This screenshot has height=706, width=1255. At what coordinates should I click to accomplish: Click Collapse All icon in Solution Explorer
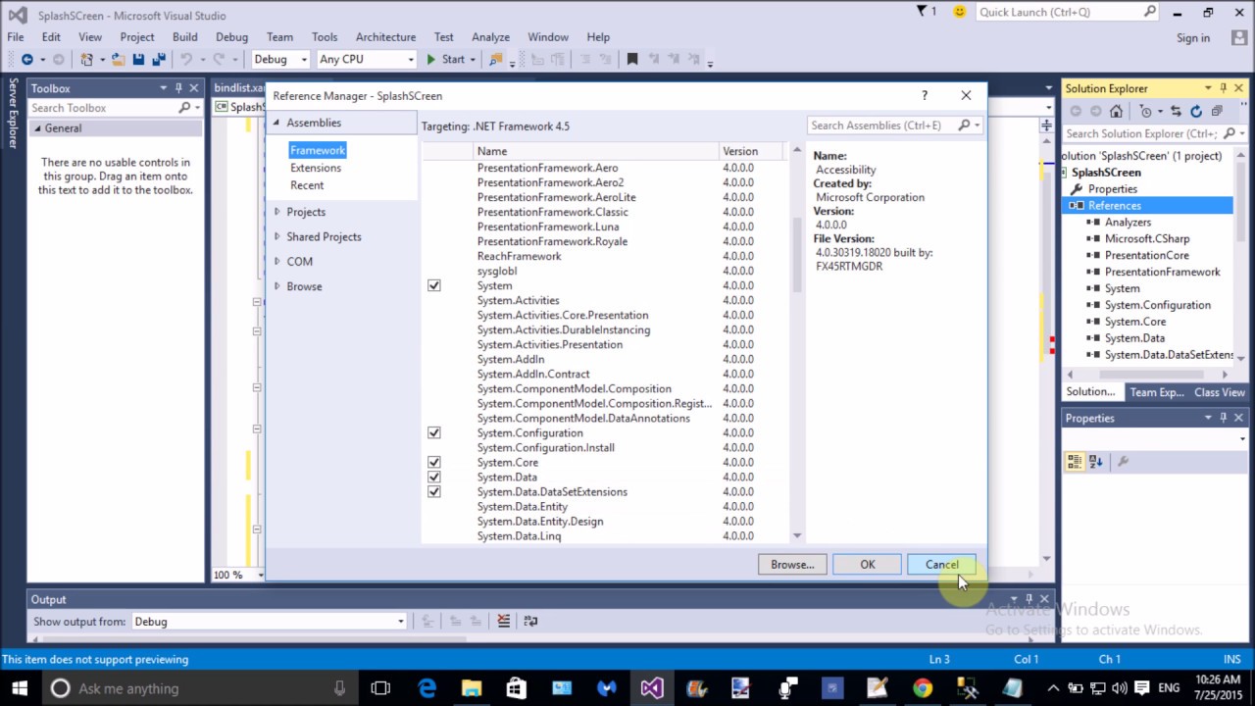[x=1217, y=111]
